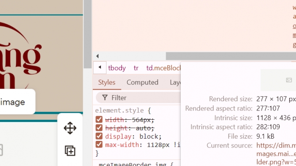This screenshot has height=166, width=296.
Task: Click the horizontal scrollbar thumb in Elements panel
Action: pos(231,56)
